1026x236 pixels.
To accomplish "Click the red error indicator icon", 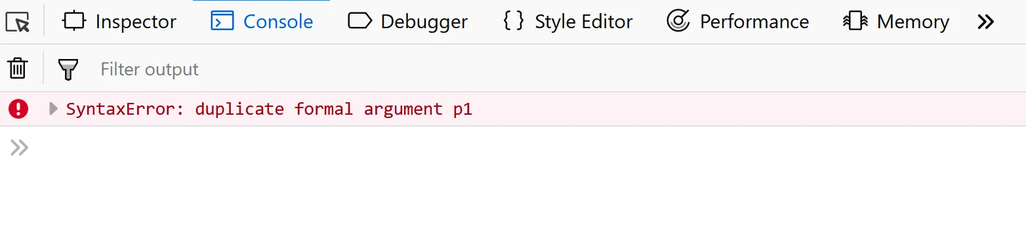I will tap(18, 109).
